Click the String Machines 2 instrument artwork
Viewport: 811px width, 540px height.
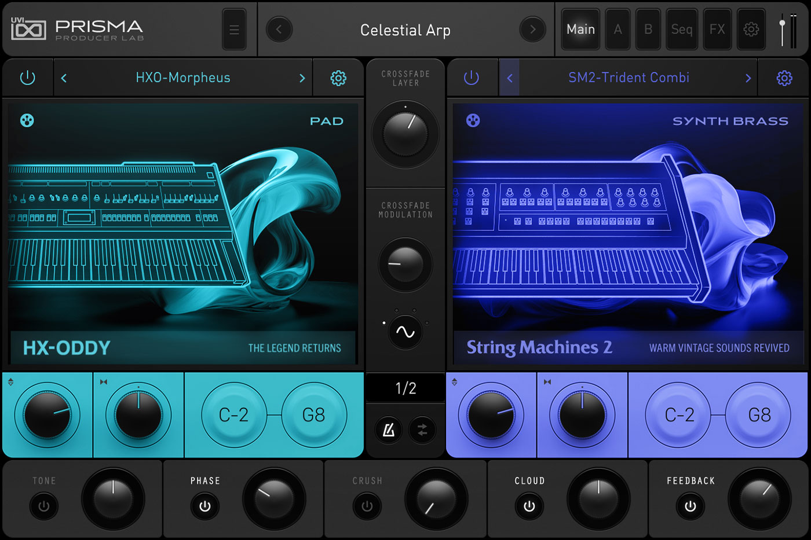click(628, 234)
